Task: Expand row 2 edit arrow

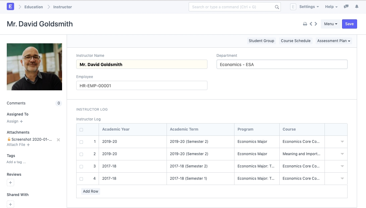Action: pyautogui.click(x=342, y=154)
